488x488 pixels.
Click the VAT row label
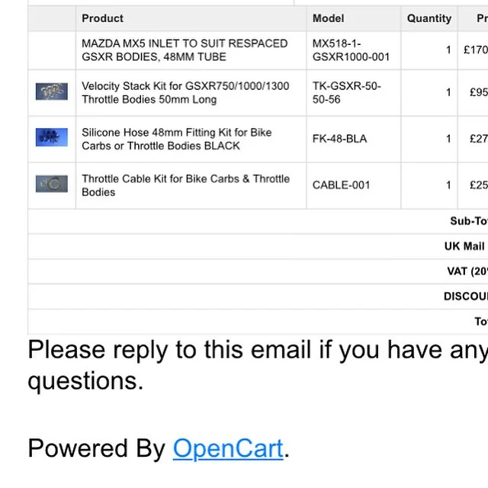[467, 271]
